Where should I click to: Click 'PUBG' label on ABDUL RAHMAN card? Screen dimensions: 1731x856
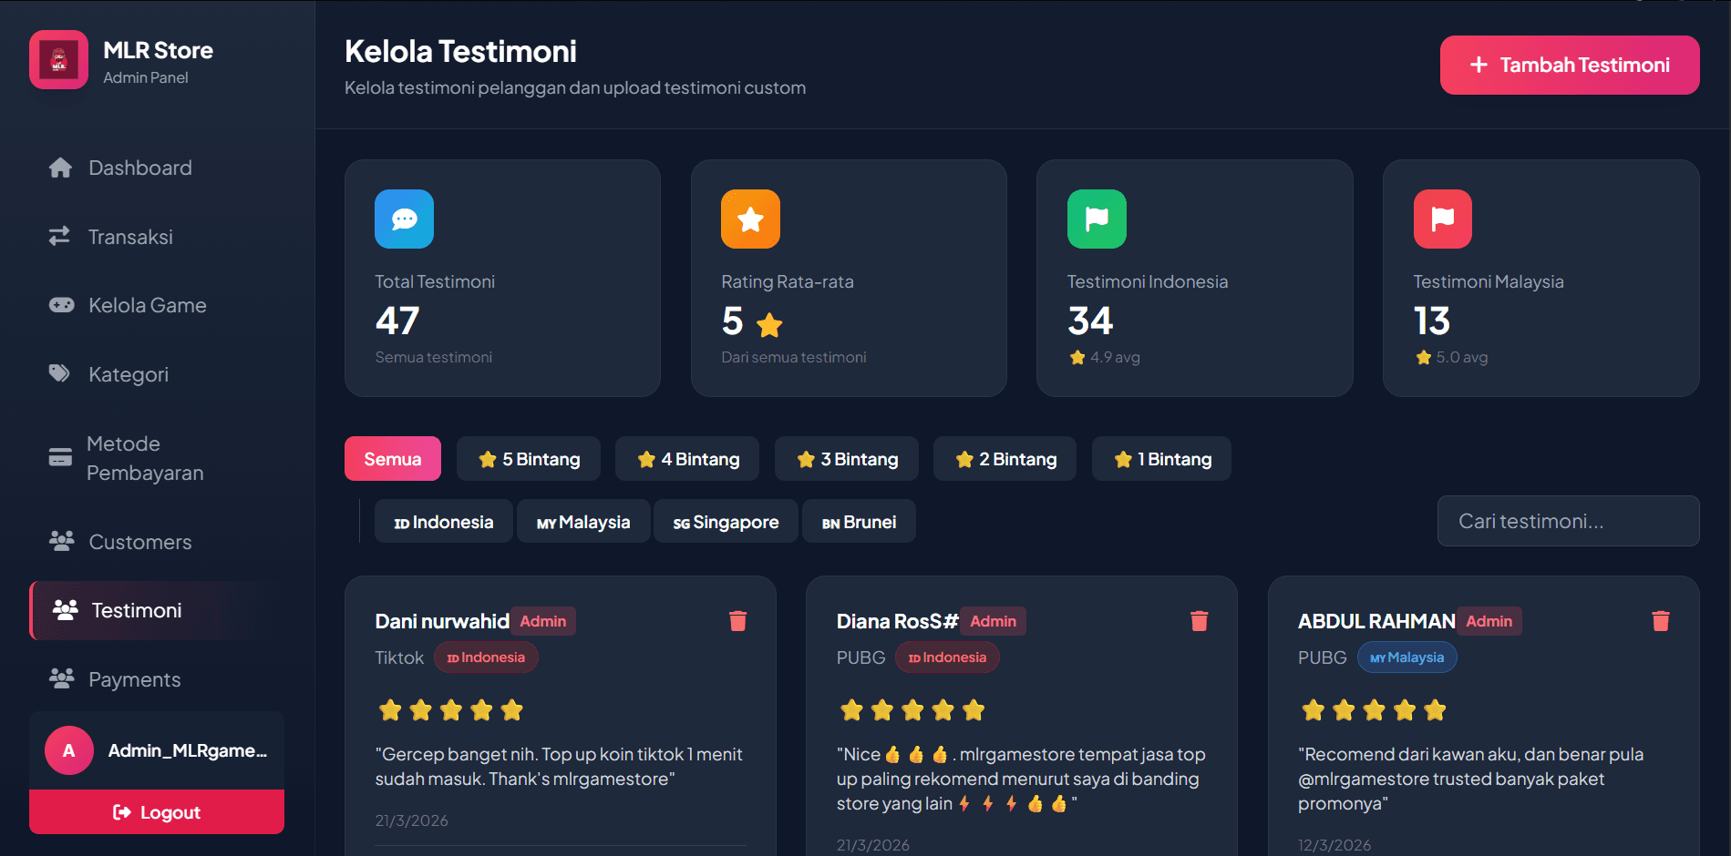pos(1322,657)
